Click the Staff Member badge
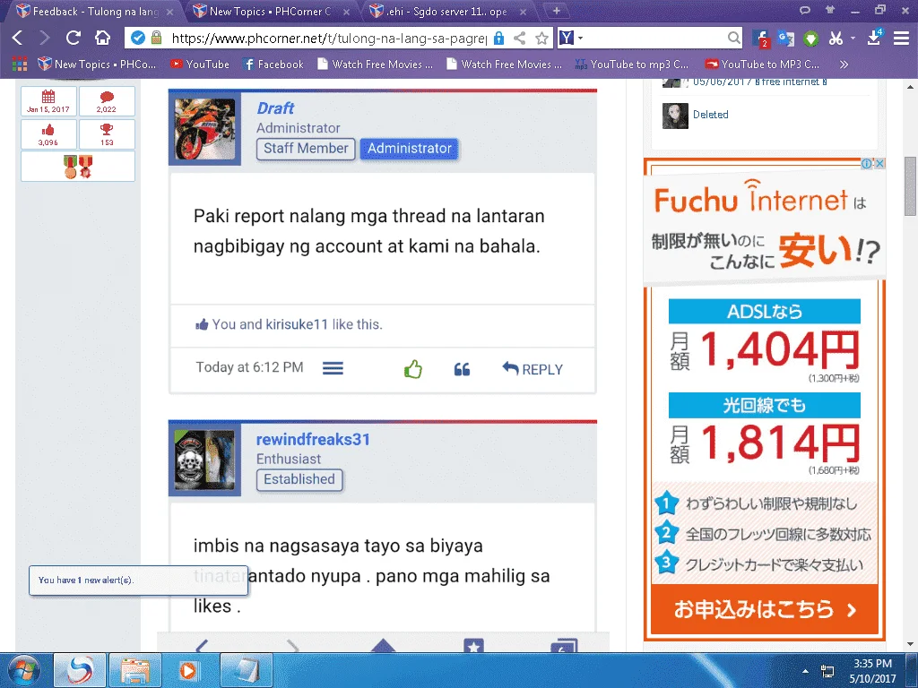Screen dimensions: 918x688 [306, 149]
